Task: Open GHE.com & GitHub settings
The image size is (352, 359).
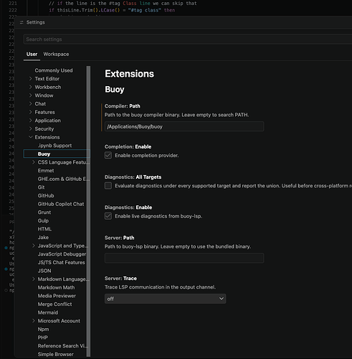Action: pyautogui.click(x=63, y=179)
